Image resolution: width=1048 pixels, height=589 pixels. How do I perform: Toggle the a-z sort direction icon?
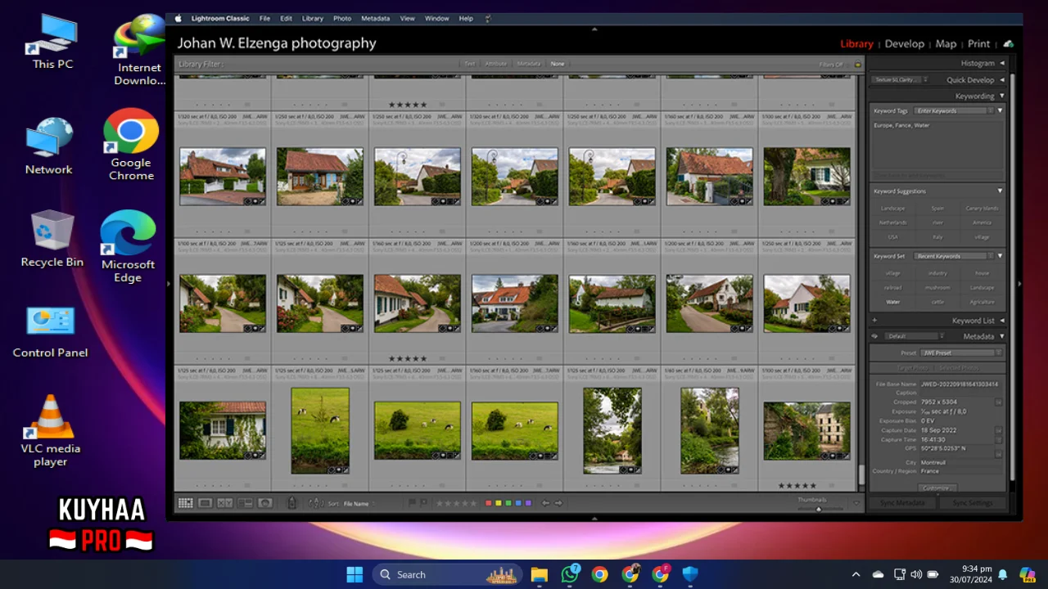315,503
